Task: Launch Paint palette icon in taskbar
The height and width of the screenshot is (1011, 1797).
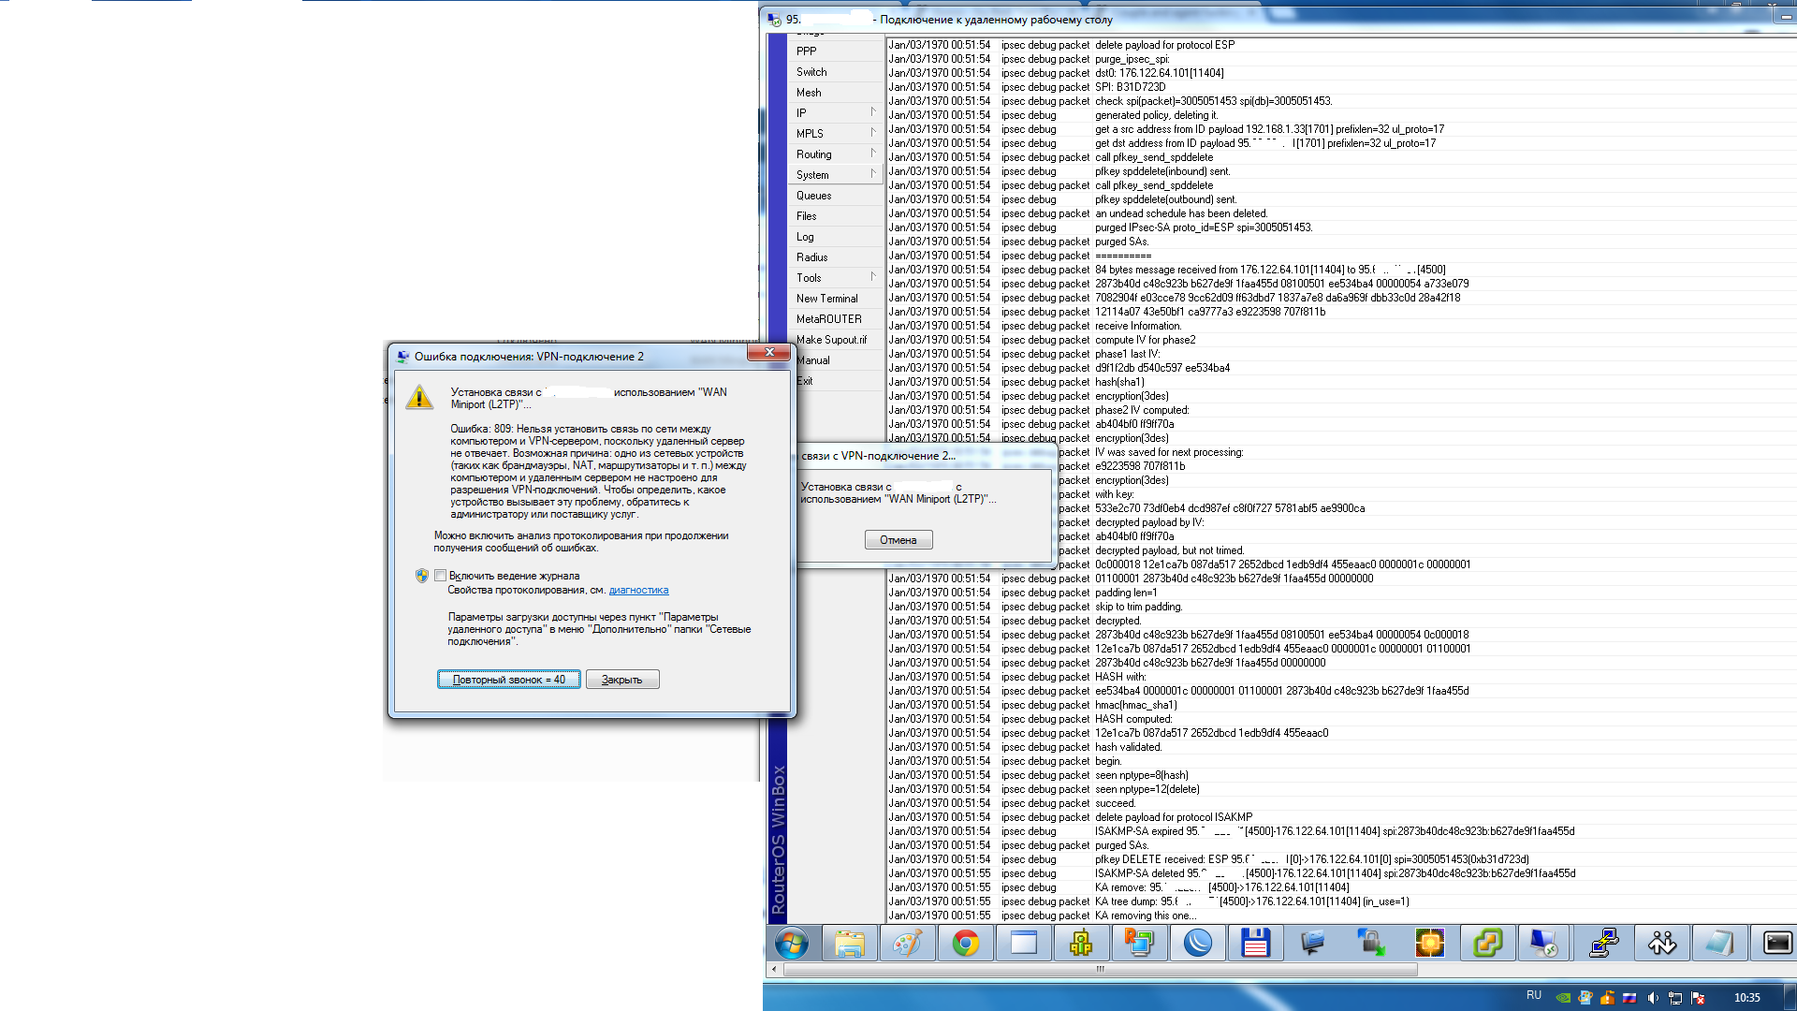Action: pyautogui.click(x=907, y=944)
